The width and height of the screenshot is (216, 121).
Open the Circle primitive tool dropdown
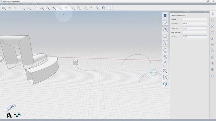[48, 8]
